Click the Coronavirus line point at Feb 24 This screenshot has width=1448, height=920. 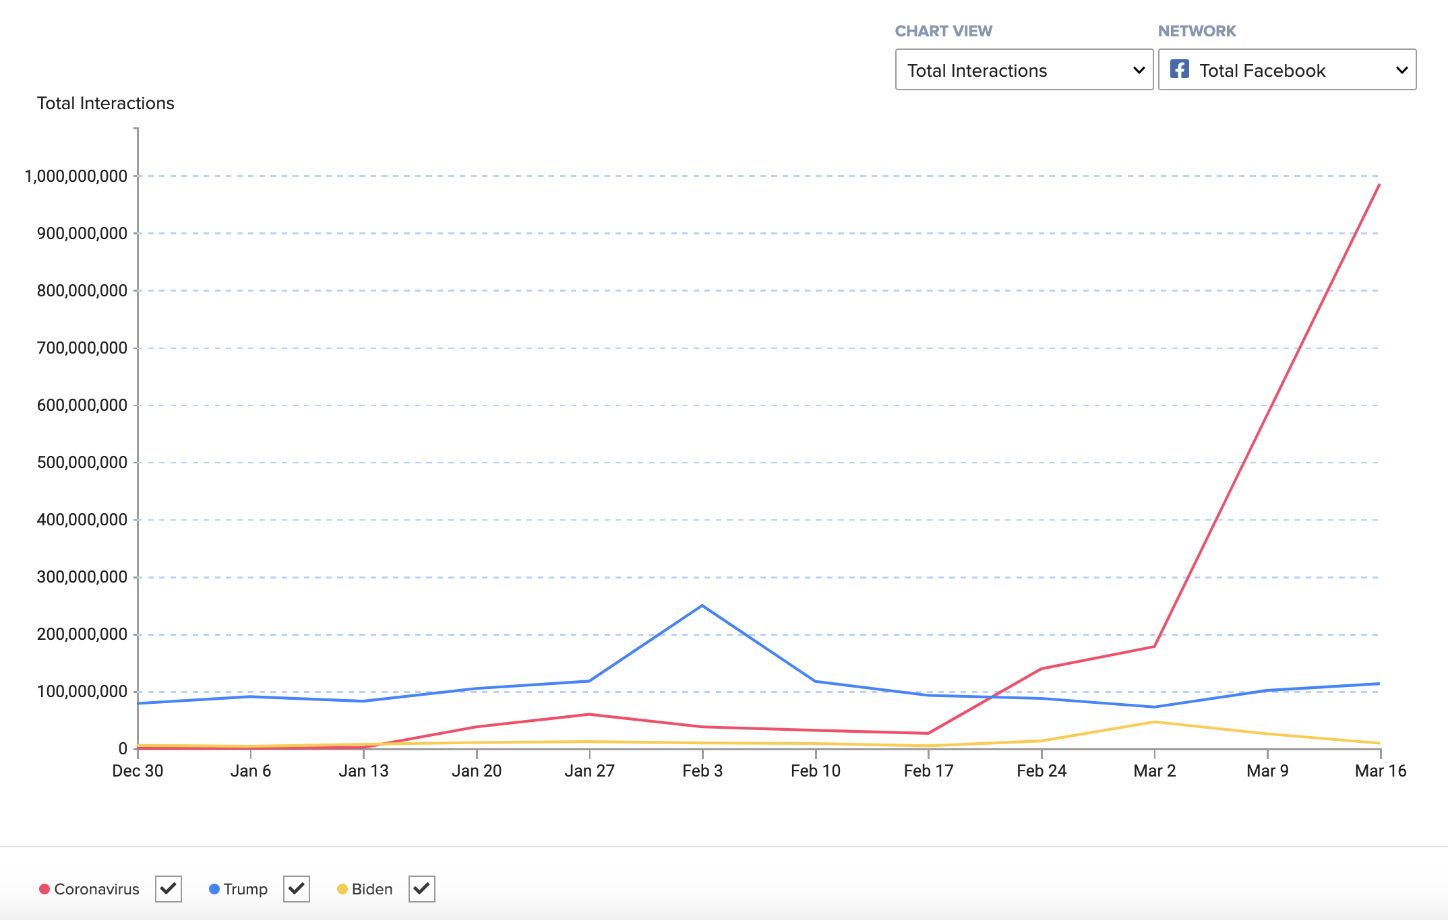1042,669
